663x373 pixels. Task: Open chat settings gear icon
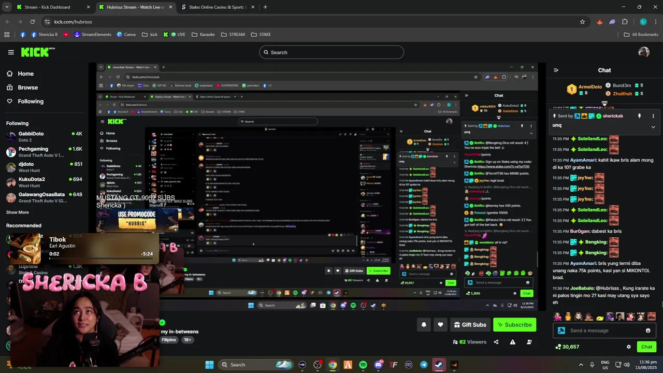[629, 347]
